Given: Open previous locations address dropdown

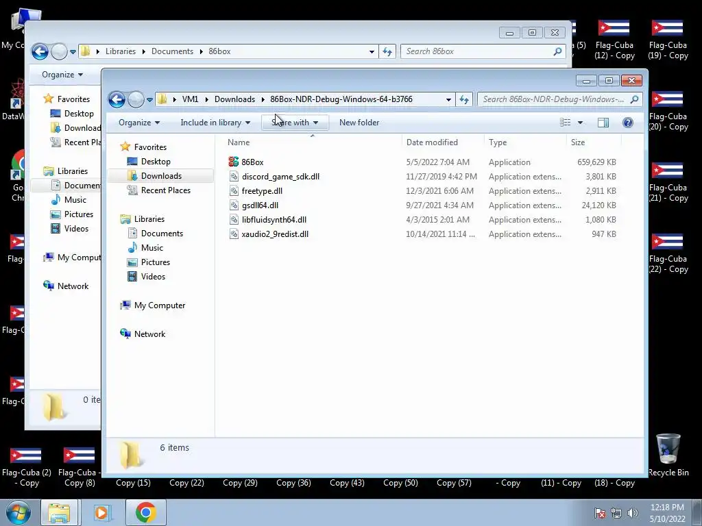Looking at the screenshot, I should pos(448,100).
